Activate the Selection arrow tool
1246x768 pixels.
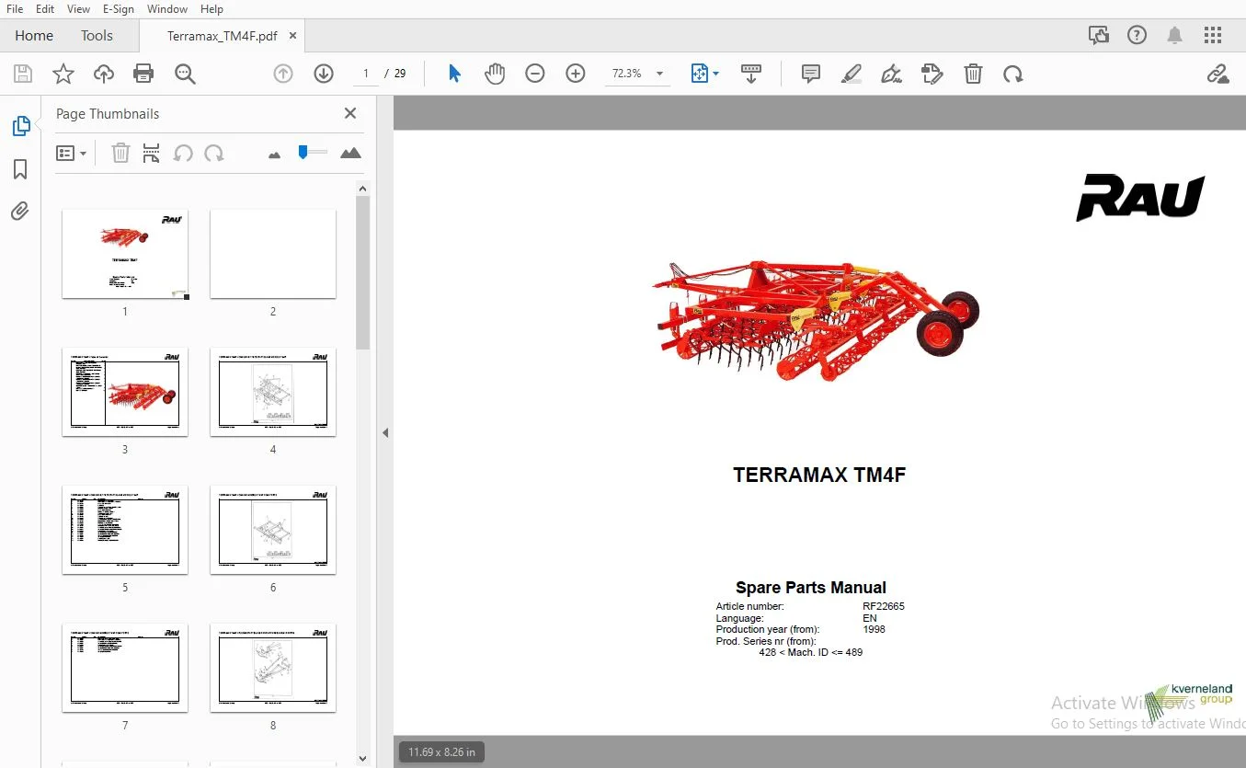coord(454,74)
